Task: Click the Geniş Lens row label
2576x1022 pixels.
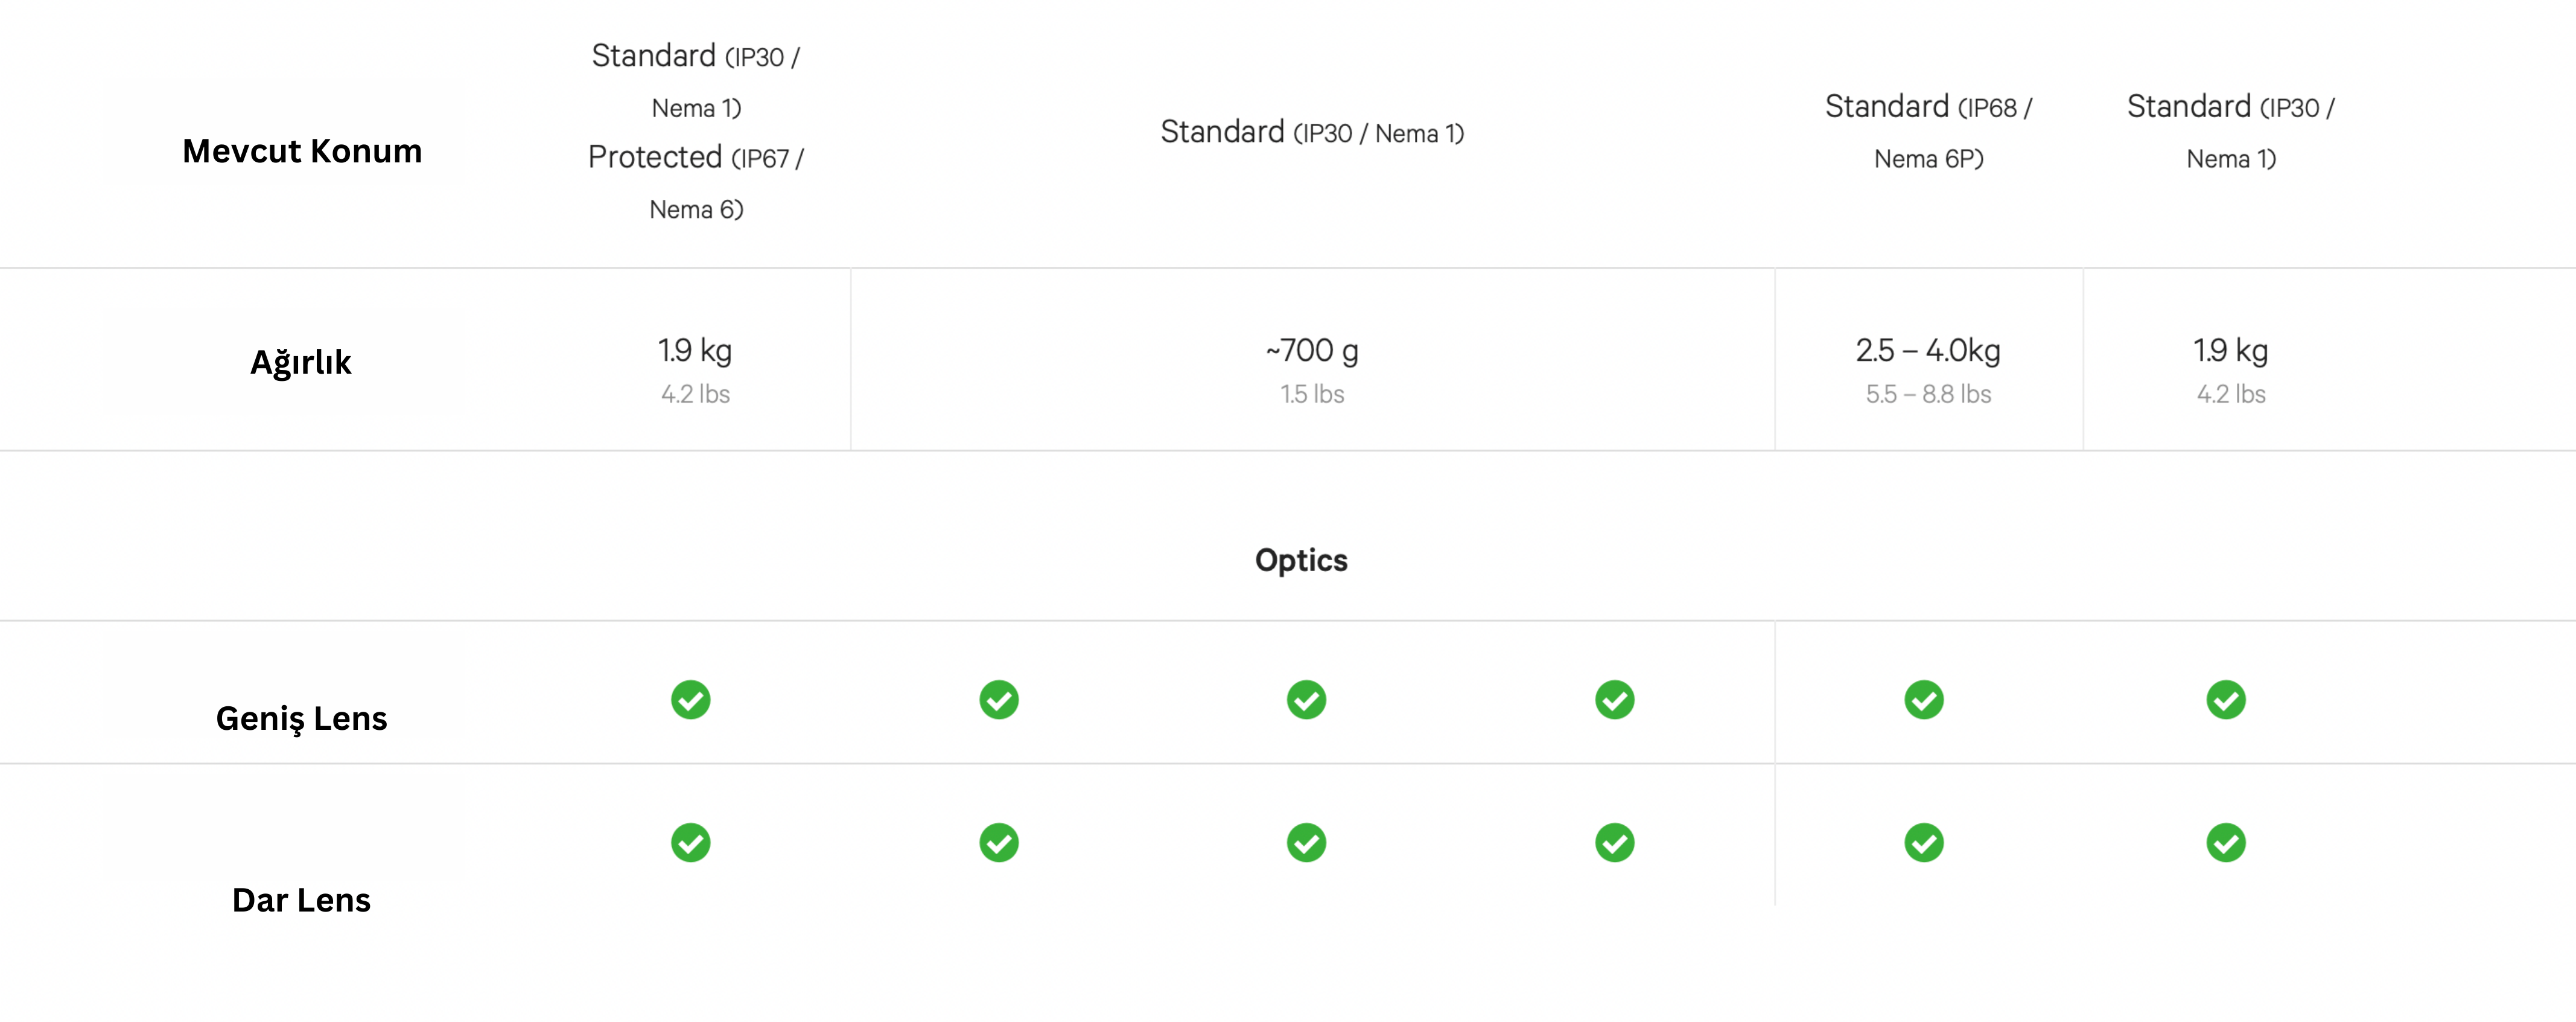Action: pos(301,719)
